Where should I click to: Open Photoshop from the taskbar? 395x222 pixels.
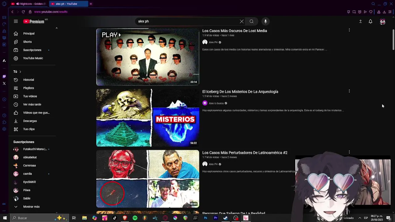(206, 218)
